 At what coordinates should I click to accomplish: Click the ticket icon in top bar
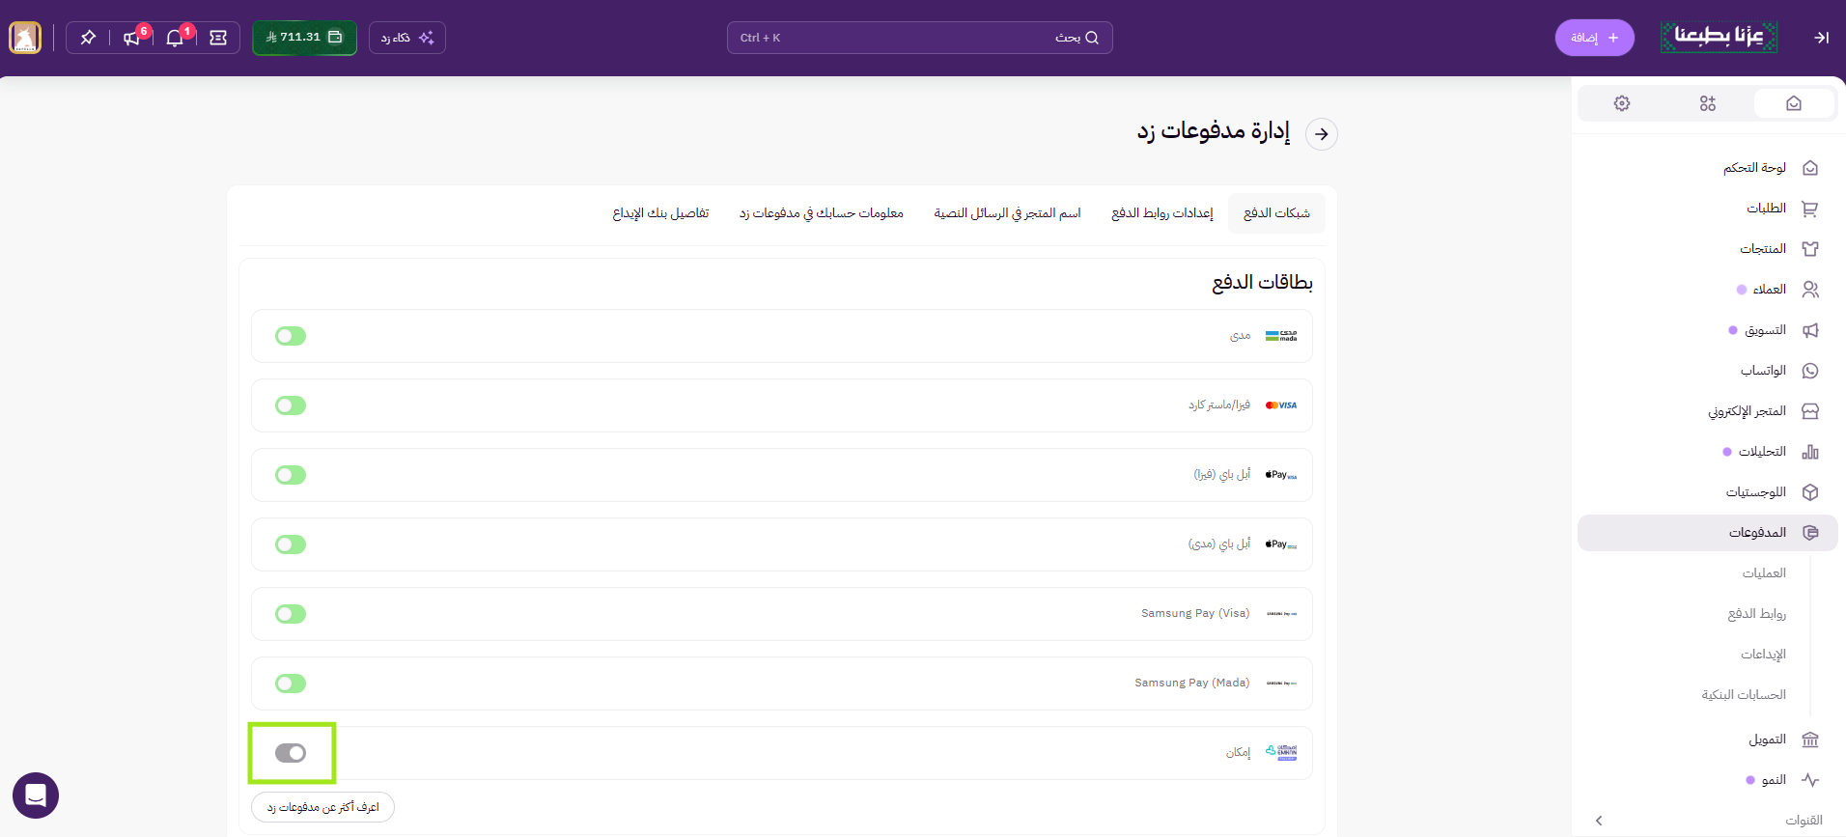[x=218, y=38]
